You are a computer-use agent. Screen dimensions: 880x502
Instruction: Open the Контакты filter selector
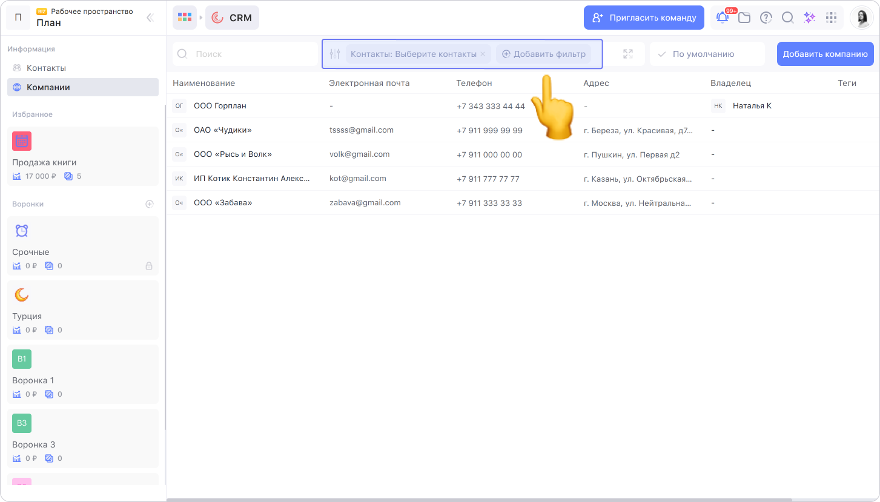point(413,54)
